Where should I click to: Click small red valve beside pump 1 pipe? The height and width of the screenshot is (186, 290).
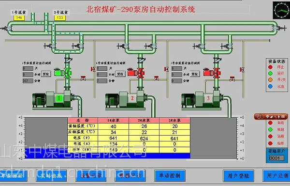(83, 78)
